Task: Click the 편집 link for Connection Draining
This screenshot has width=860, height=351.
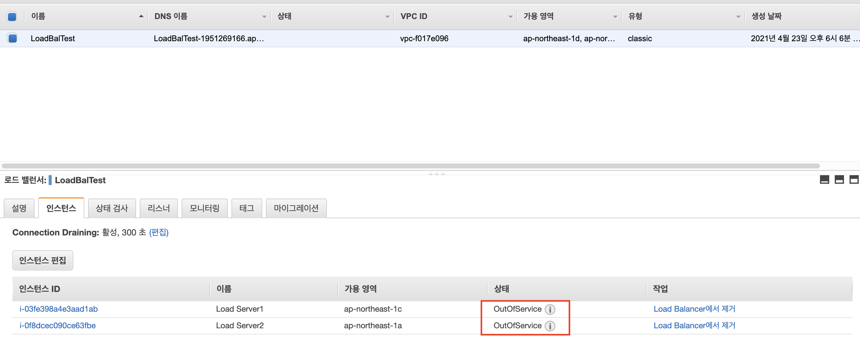Action: (159, 232)
